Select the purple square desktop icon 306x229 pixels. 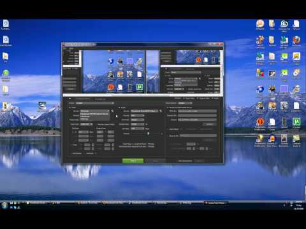(284, 88)
